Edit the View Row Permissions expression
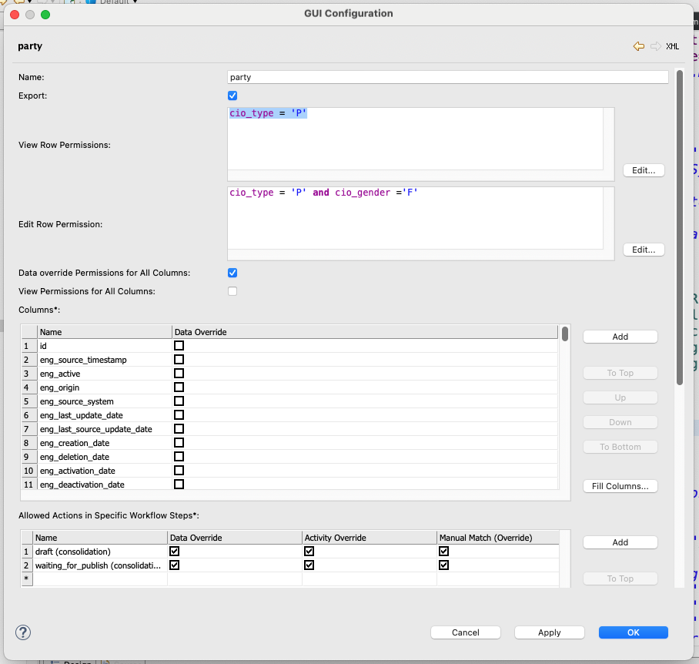Viewport: 699px width, 664px height. pyautogui.click(x=643, y=170)
